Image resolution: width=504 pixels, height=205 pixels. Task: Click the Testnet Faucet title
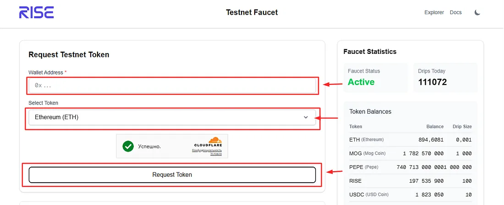coord(252,12)
